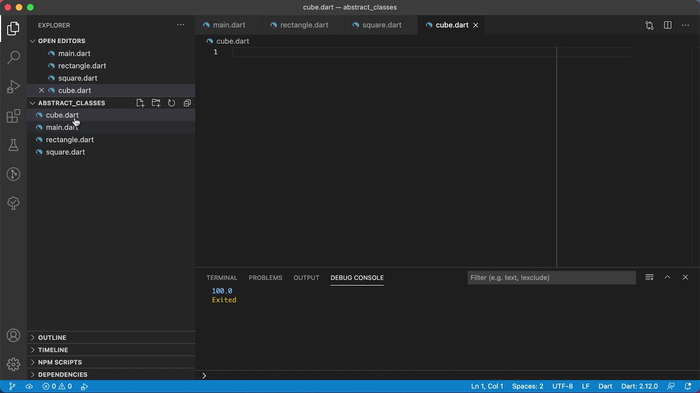
Task: Click the debug launch icon in status bar
Action: (85, 386)
